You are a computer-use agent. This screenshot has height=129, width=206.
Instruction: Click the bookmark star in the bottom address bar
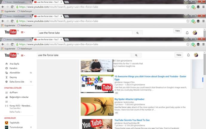188,44
